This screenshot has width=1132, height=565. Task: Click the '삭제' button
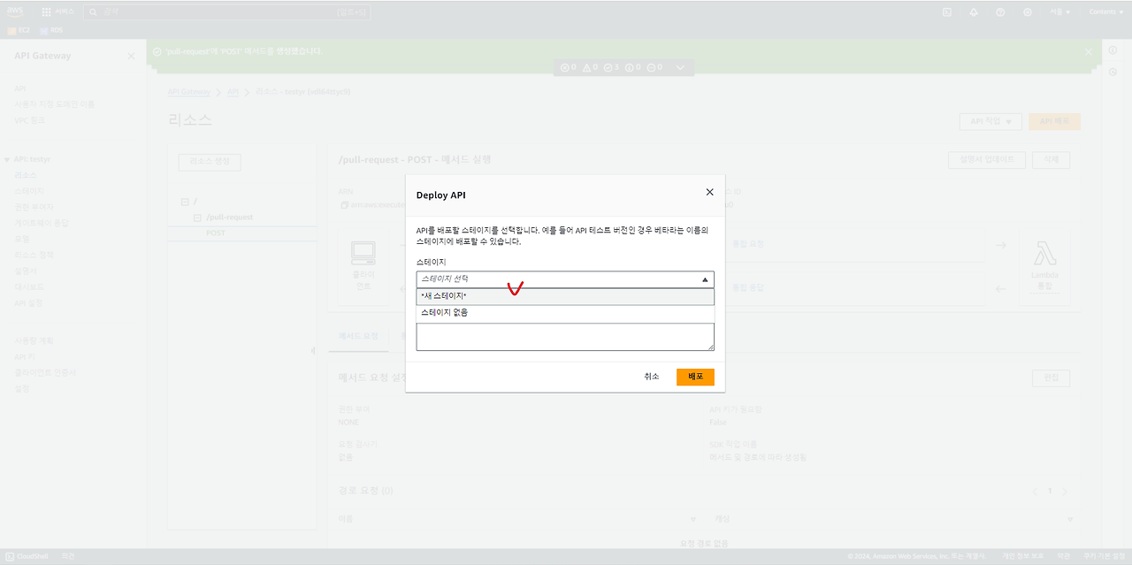pos(1051,160)
